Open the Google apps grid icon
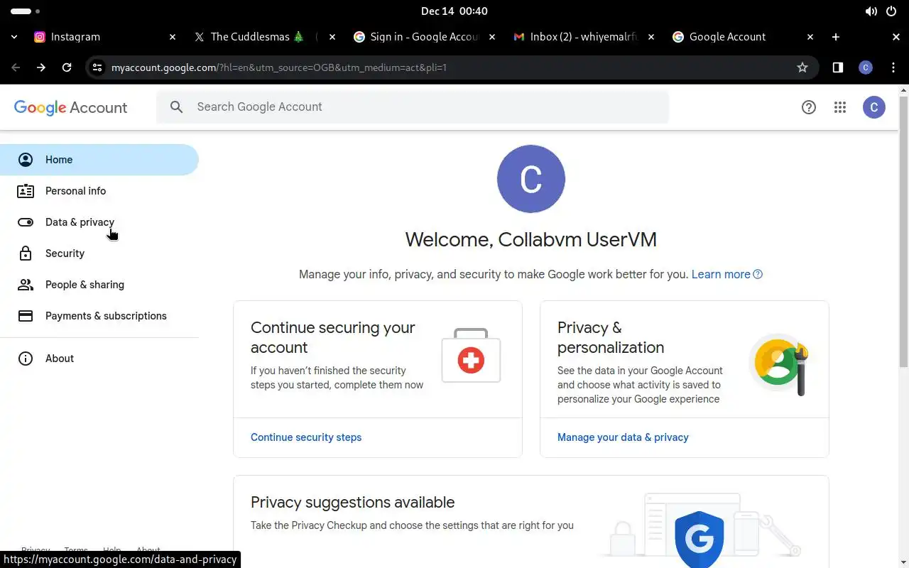This screenshot has height=568, width=909. [x=840, y=107]
